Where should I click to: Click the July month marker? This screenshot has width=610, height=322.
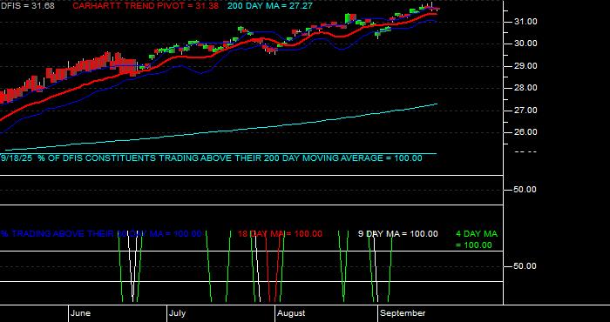coord(178,313)
